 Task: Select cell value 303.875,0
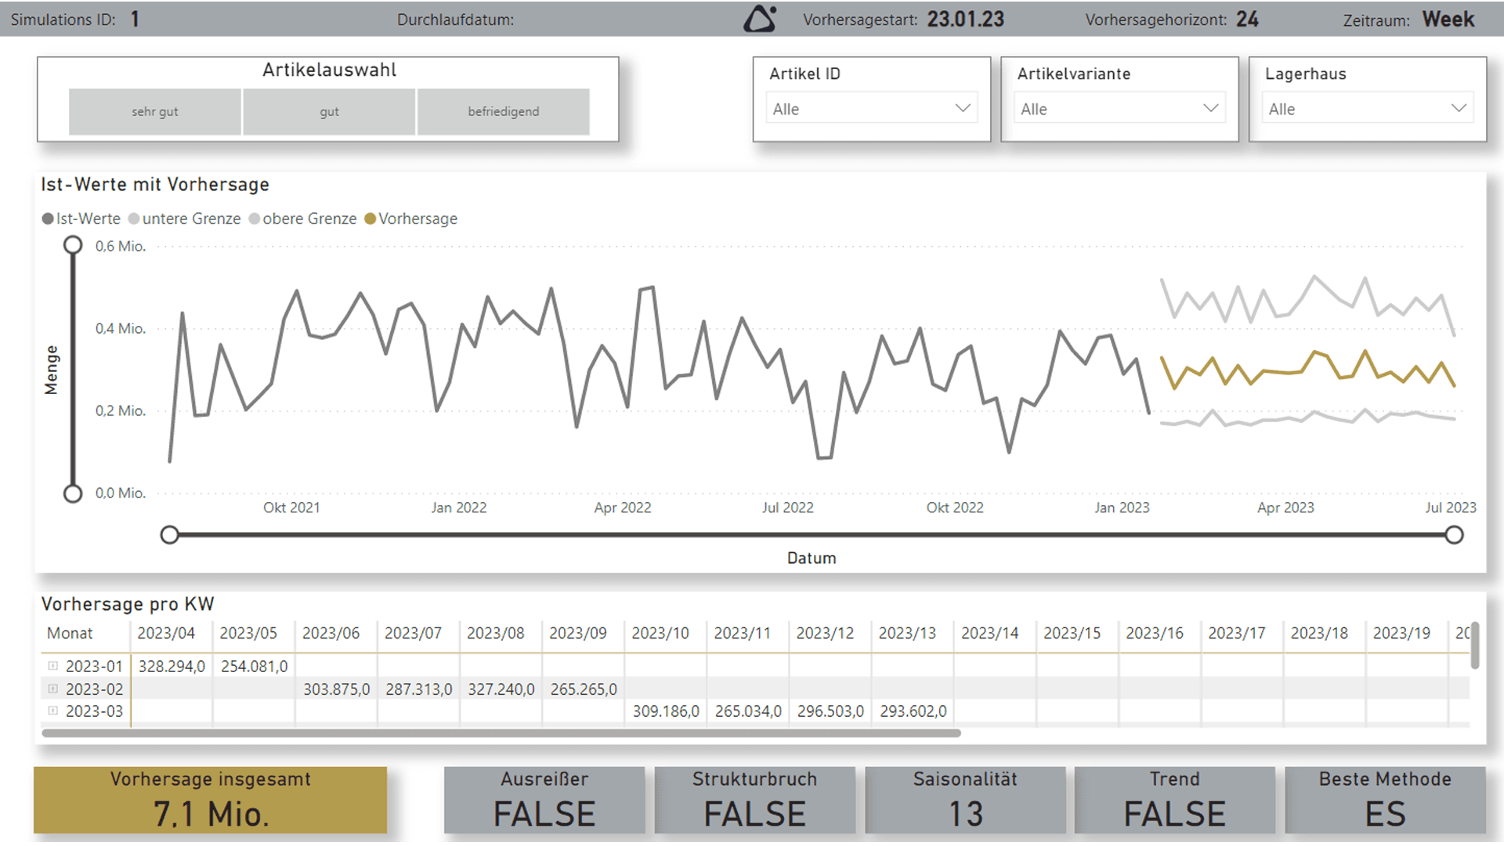(x=337, y=689)
